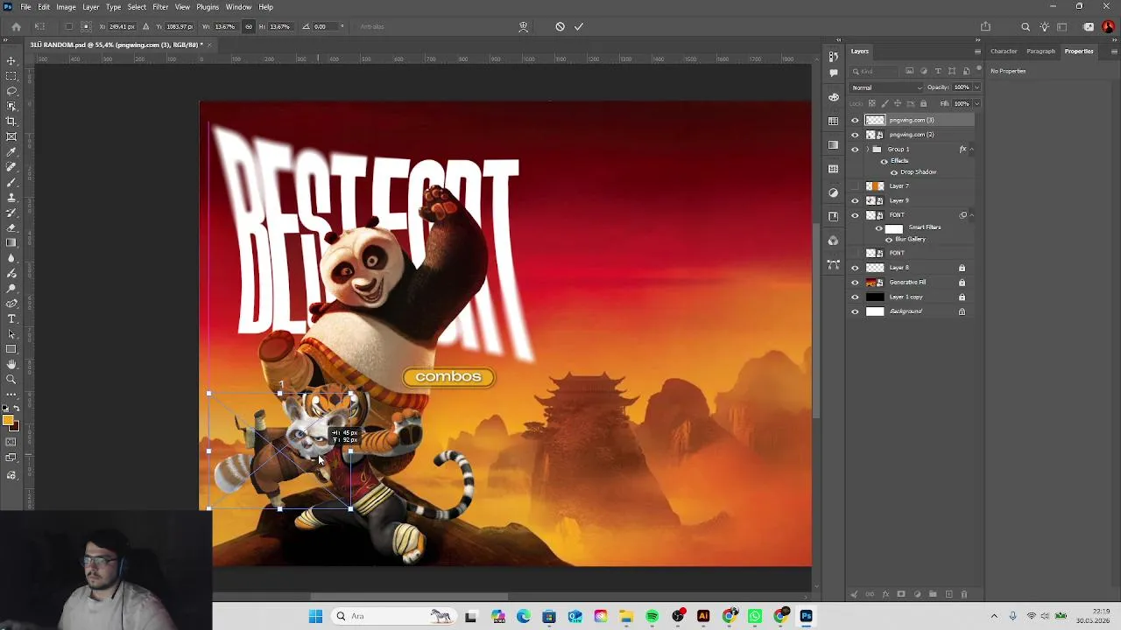Image resolution: width=1121 pixels, height=630 pixels.
Task: Open Spotify from the taskbar
Action: pos(652,616)
